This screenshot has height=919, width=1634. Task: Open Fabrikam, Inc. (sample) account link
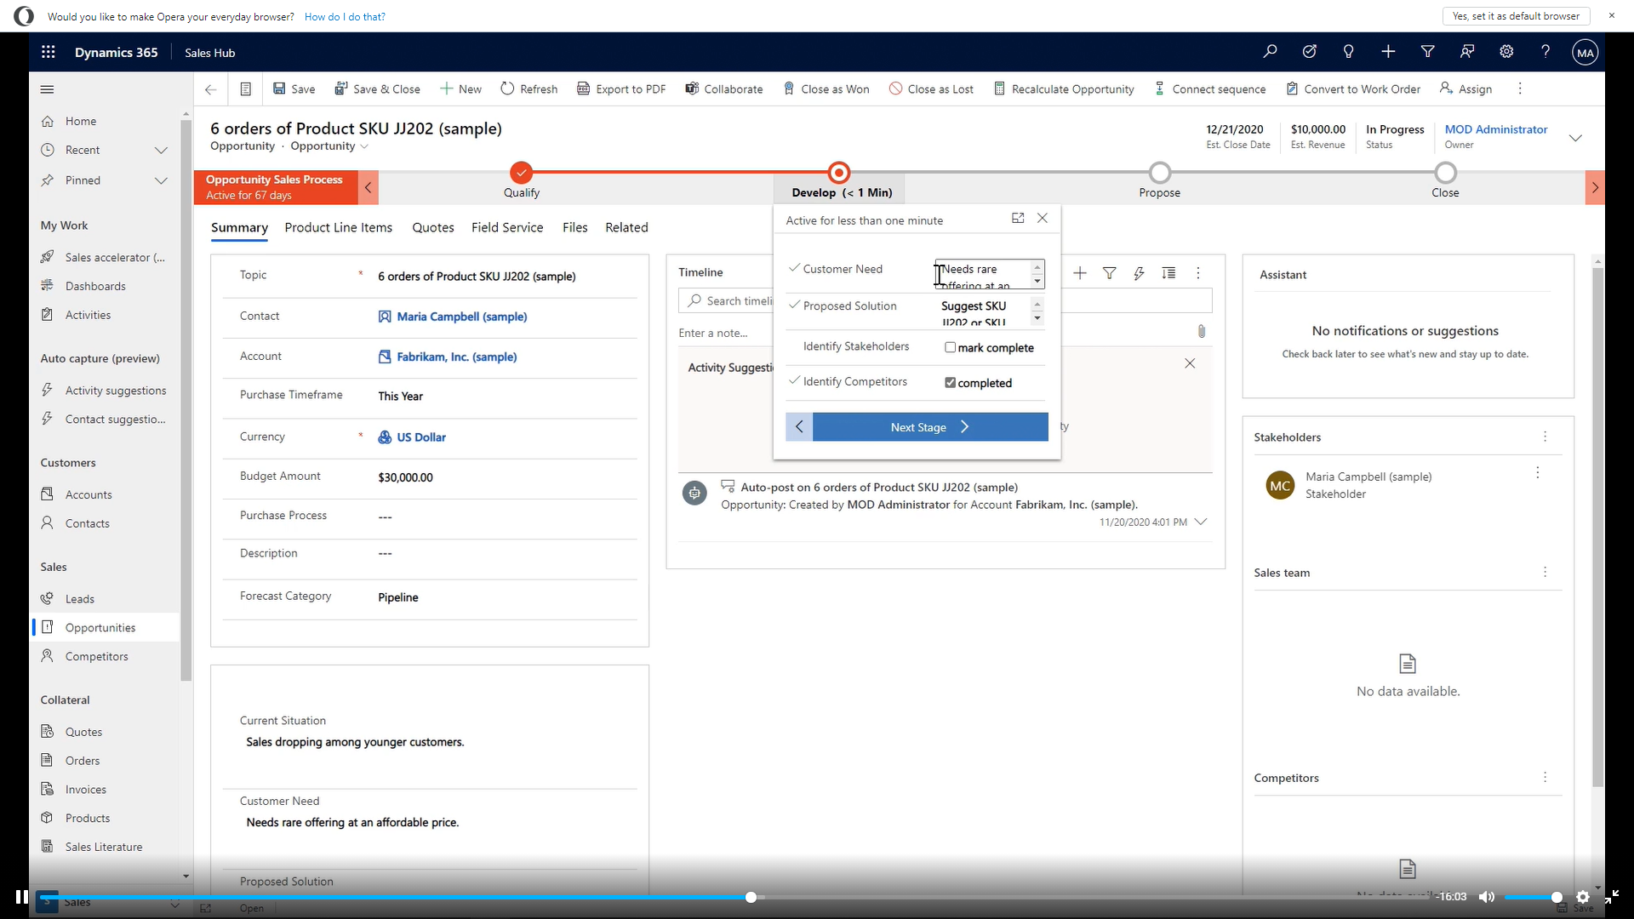pyautogui.click(x=457, y=357)
